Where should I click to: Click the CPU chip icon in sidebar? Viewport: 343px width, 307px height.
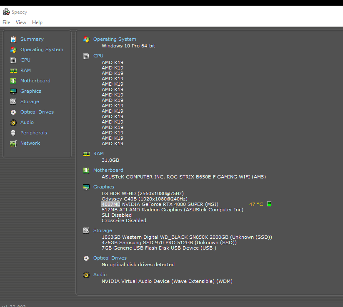13,60
